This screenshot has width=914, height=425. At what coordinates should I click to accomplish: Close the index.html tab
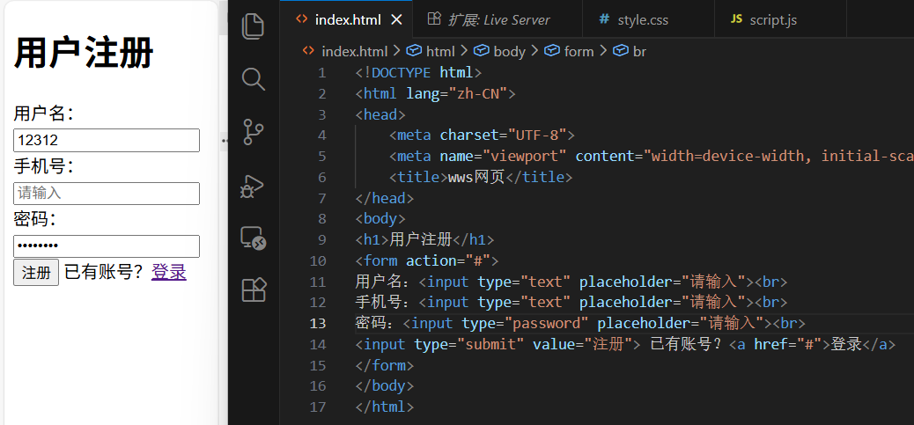coord(396,19)
